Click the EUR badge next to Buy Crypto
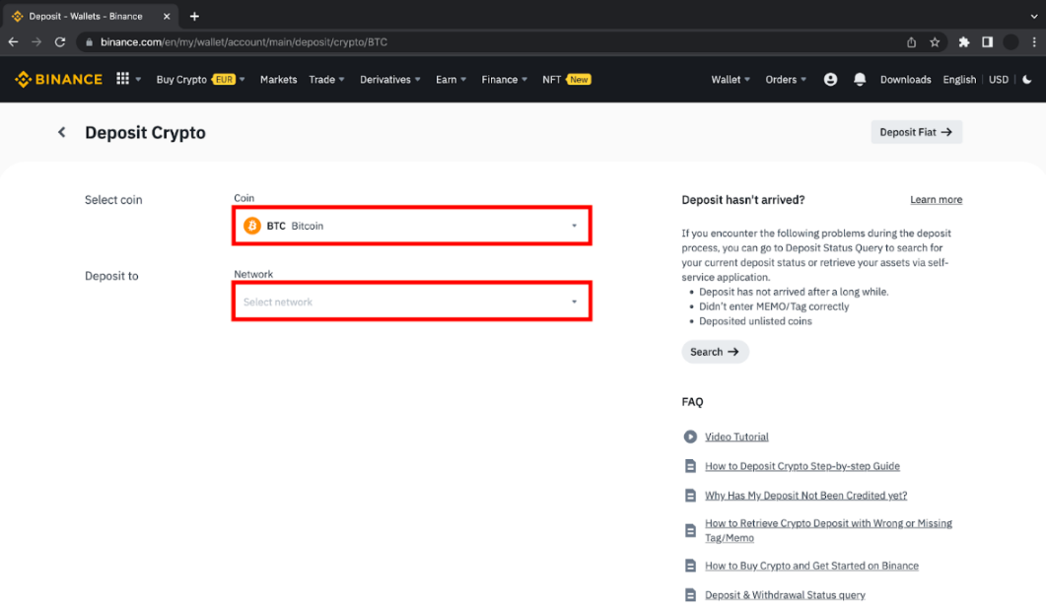1046x608 pixels. [x=224, y=80]
